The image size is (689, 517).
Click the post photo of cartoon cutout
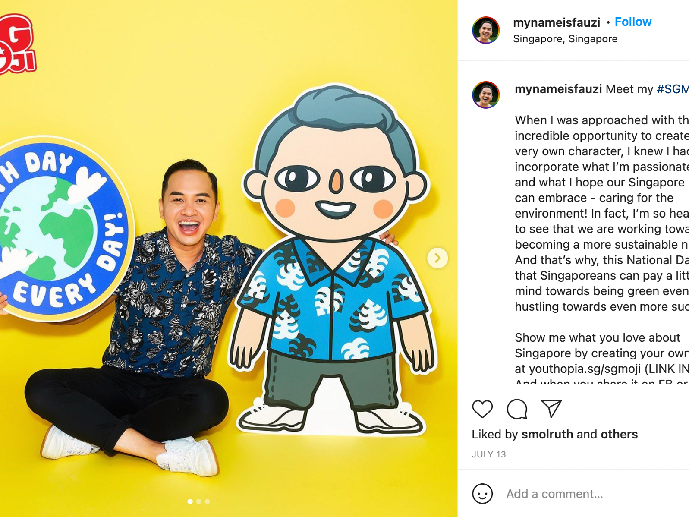229,258
